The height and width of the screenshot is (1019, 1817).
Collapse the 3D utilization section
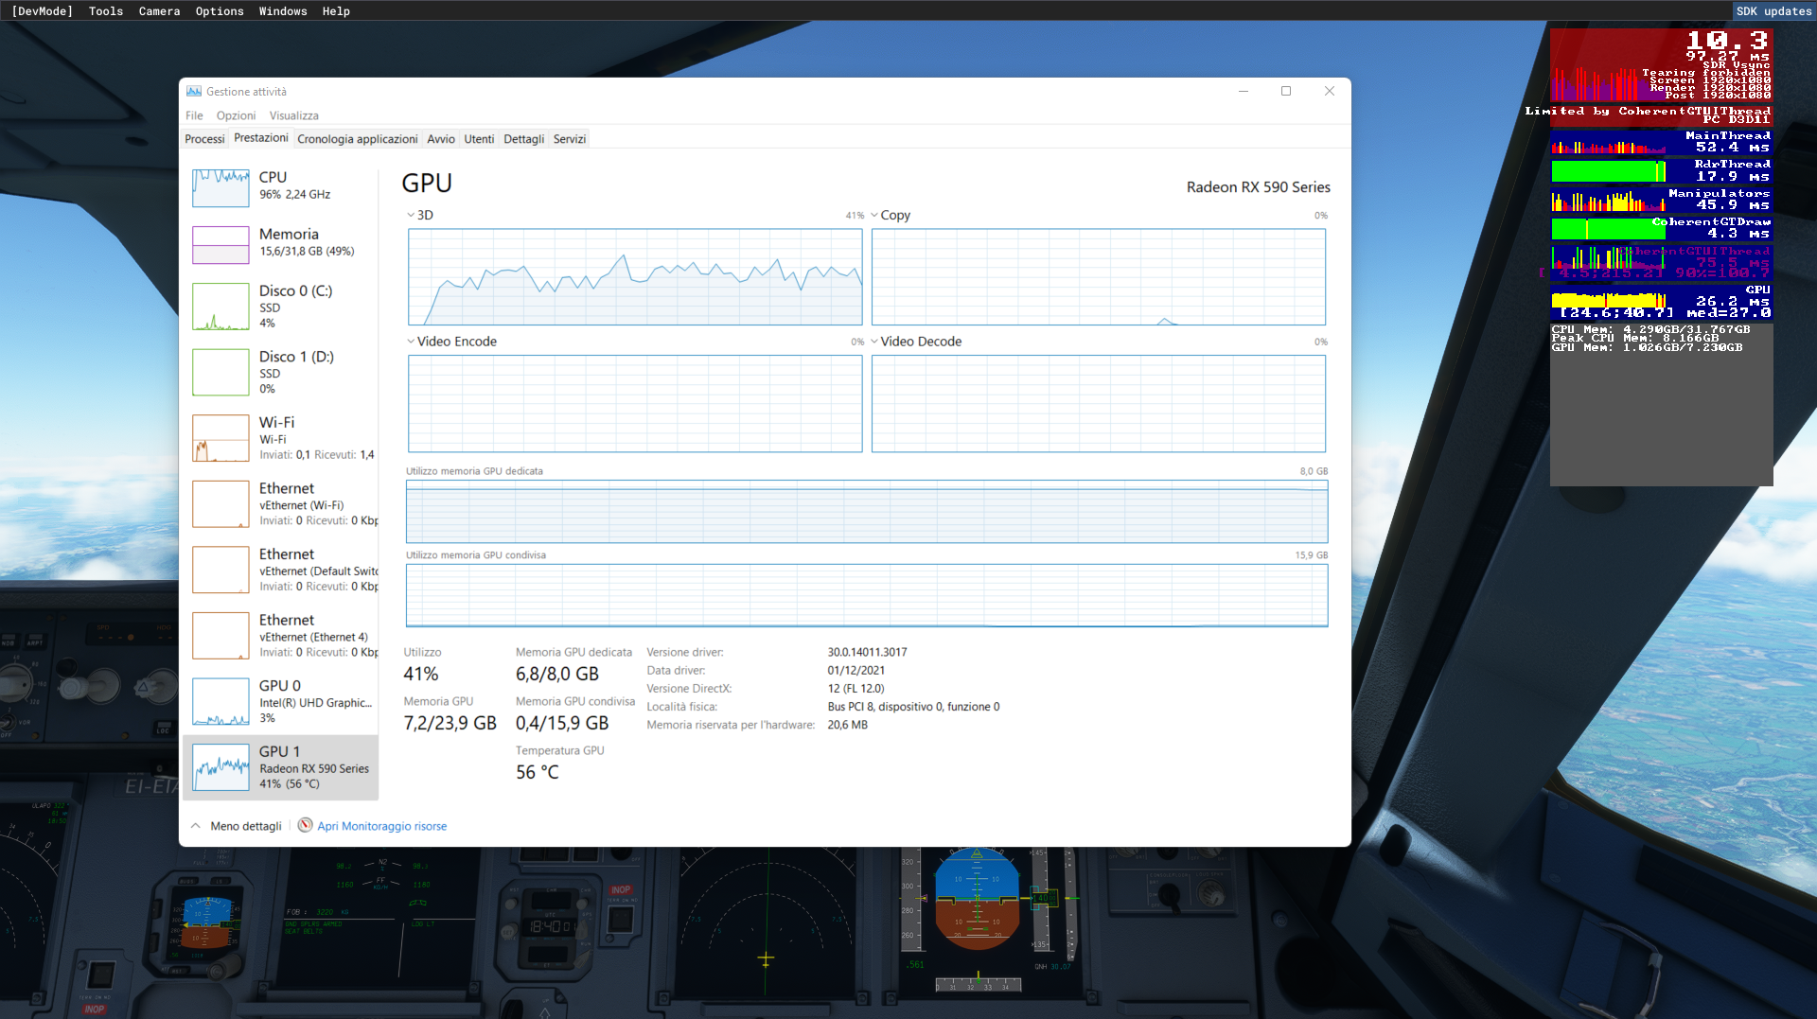[412, 215]
